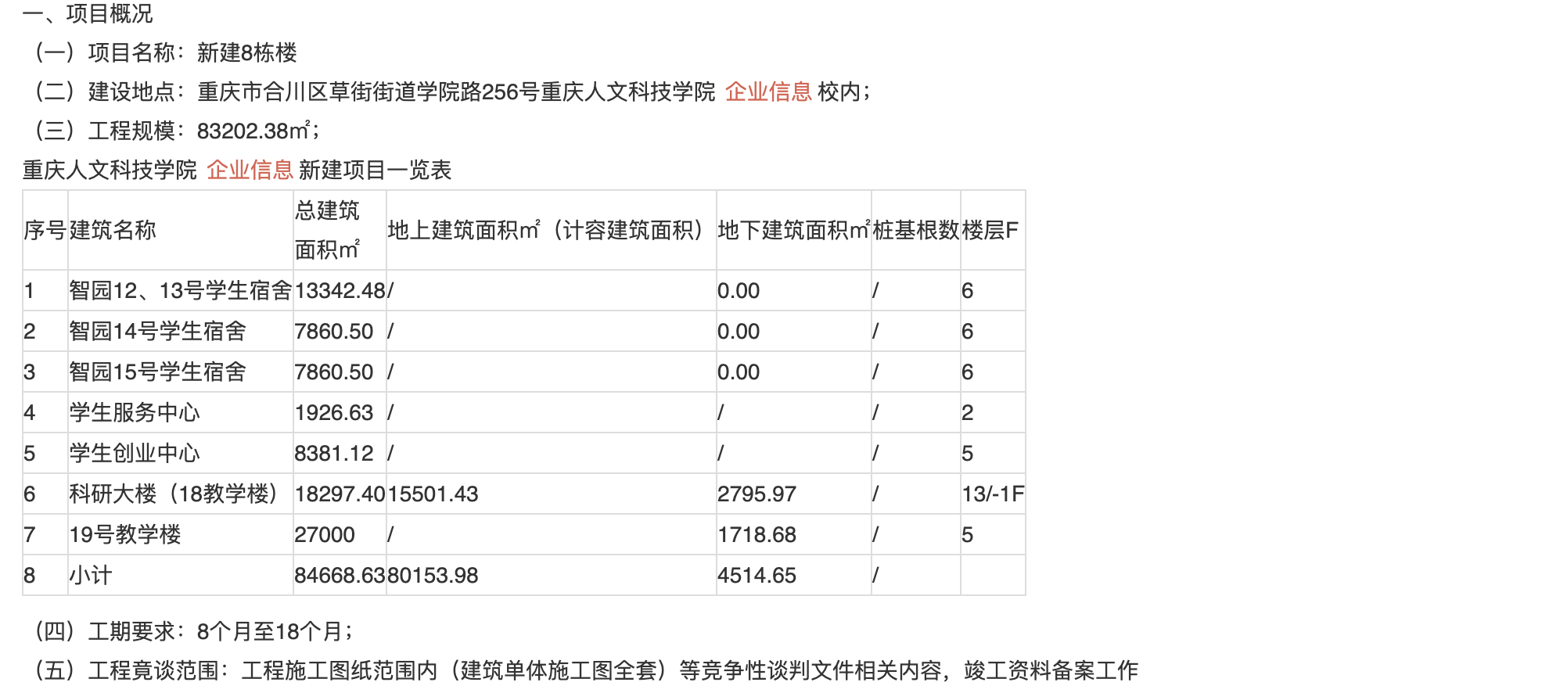Image resolution: width=1560 pixels, height=693 pixels.
Task: Click the 13/-1F floor value
Action: 993,494
